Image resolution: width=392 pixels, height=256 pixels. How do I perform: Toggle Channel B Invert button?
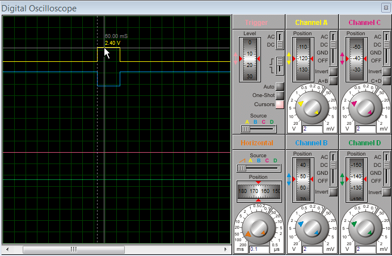pos(333,192)
